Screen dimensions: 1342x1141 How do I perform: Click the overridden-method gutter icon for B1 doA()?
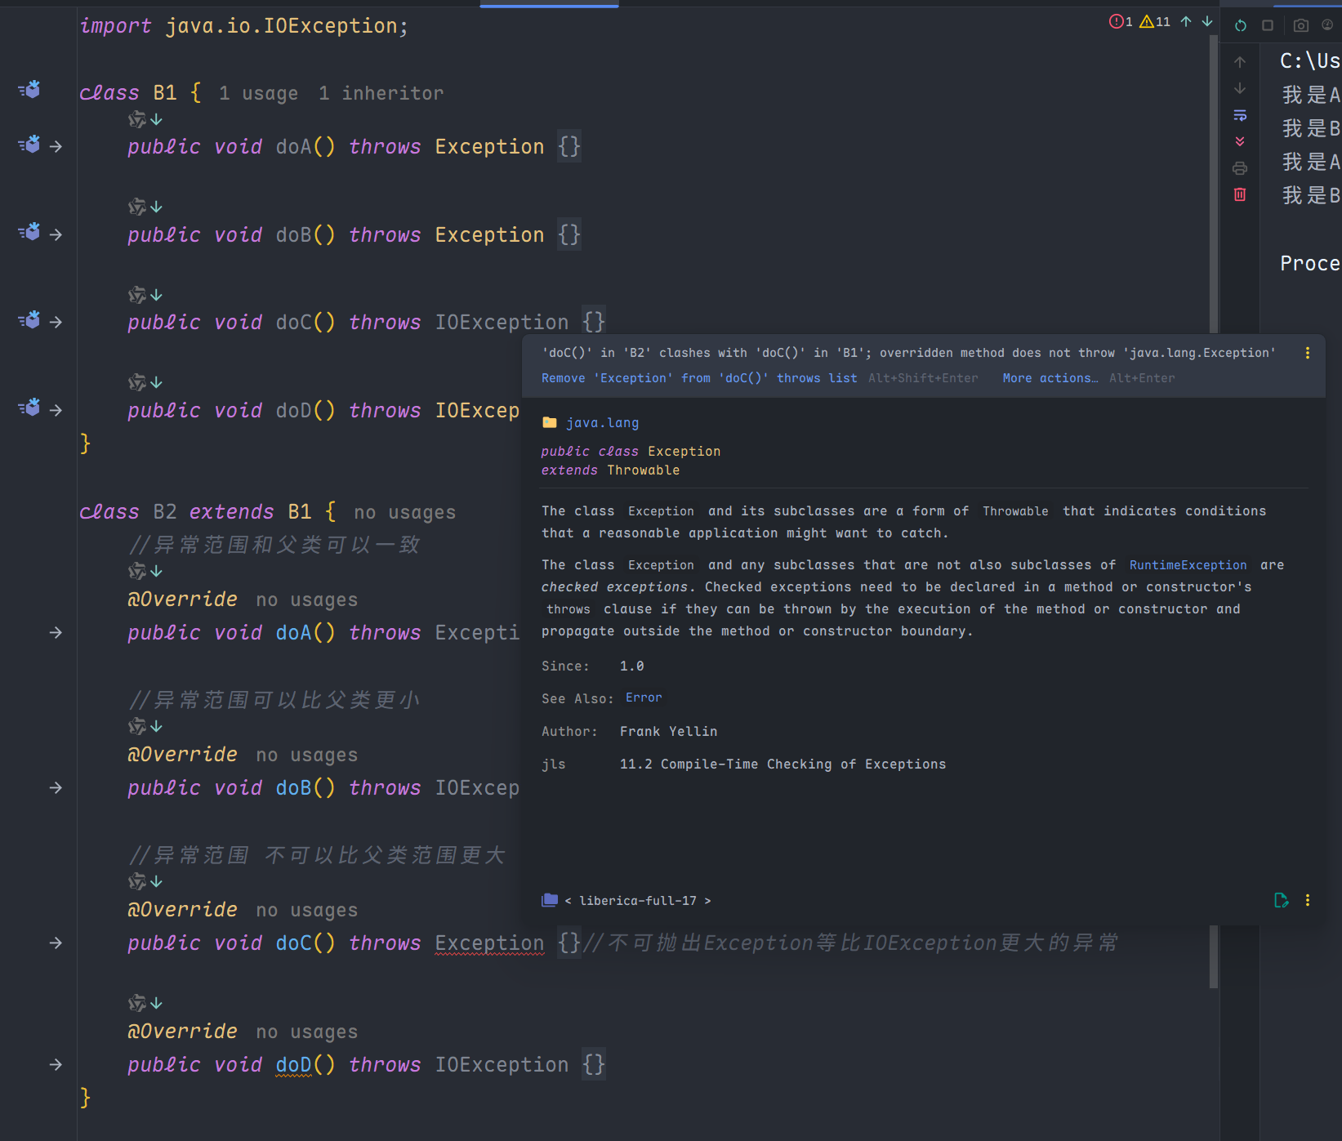point(29,145)
